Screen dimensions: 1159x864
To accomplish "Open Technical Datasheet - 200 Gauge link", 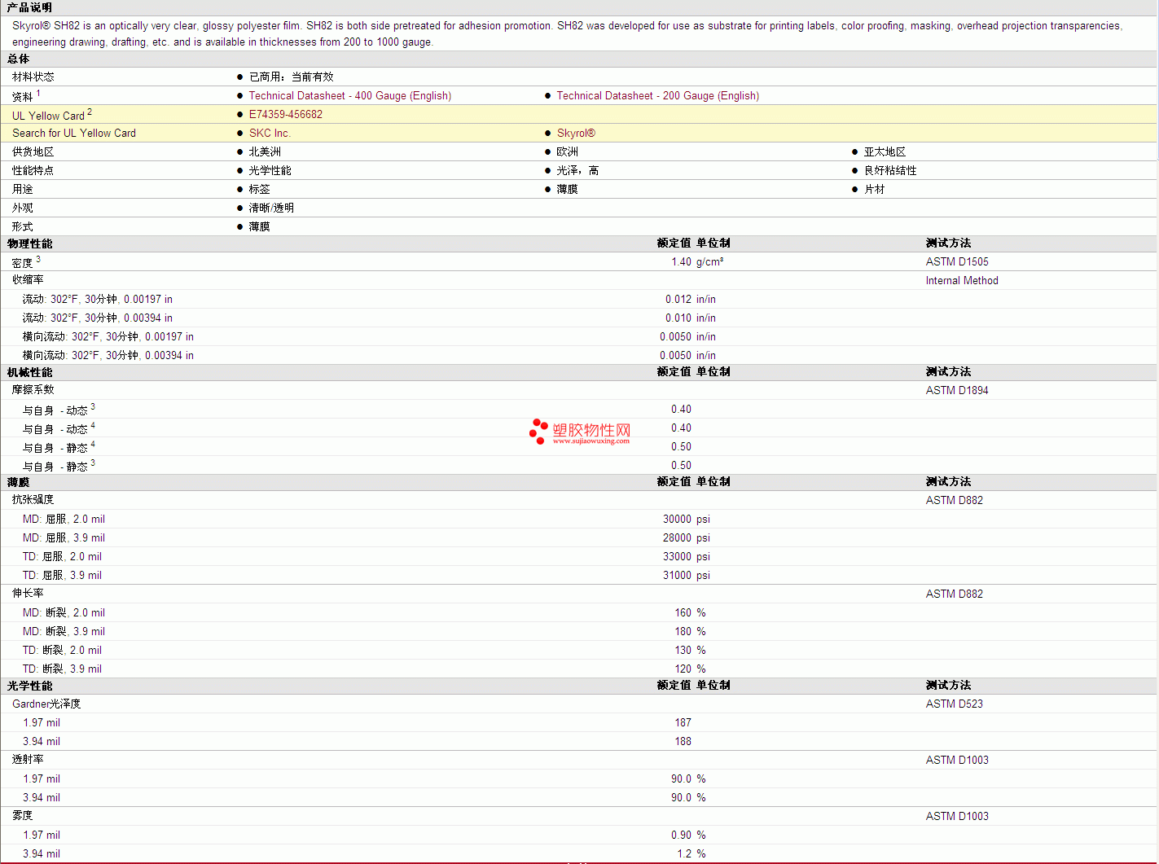I will pos(658,95).
